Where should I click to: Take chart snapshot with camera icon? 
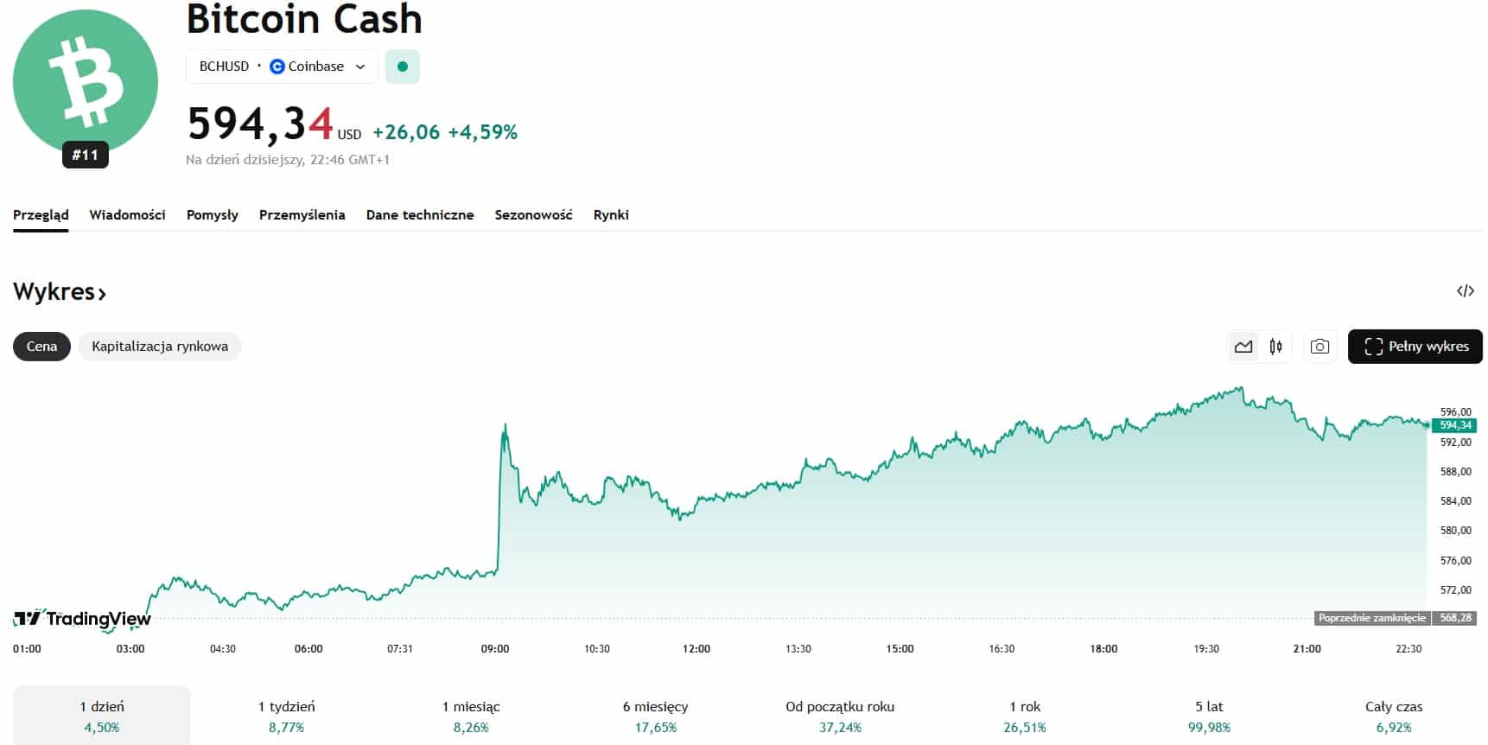click(1319, 347)
